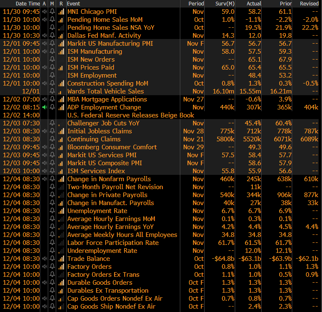Screen dimensions: 322x312
Task: Select the Labor Force Participation Rate row
Action: tap(113, 243)
